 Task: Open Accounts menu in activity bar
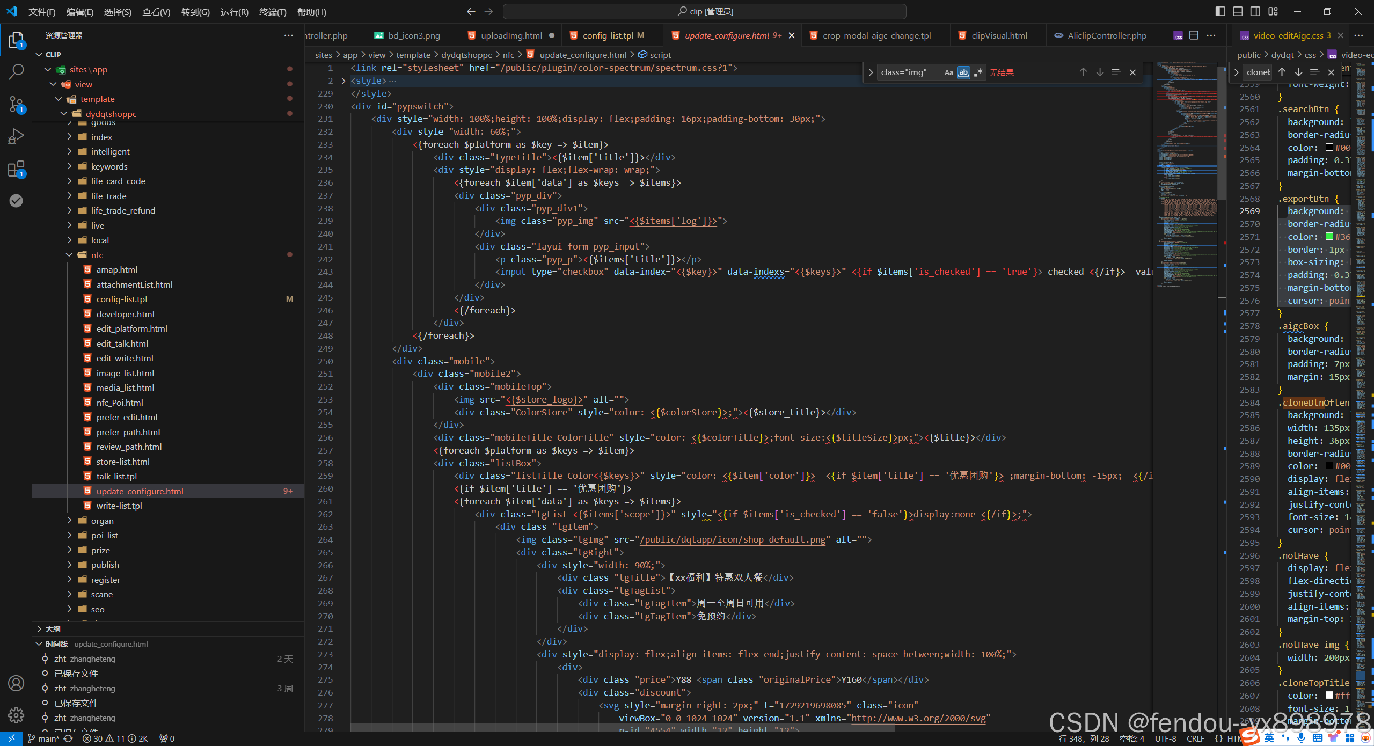(16, 683)
